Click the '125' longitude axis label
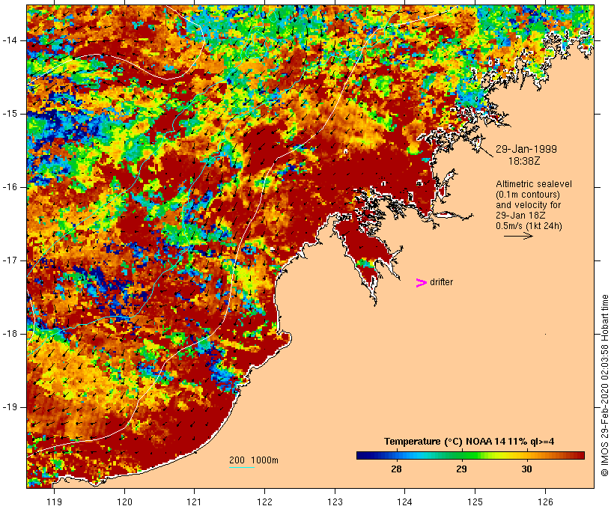The image size is (614, 509). [475, 502]
